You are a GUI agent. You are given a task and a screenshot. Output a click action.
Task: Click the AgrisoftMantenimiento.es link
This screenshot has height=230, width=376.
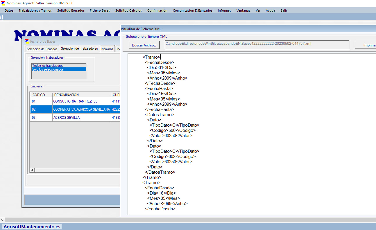32,227
